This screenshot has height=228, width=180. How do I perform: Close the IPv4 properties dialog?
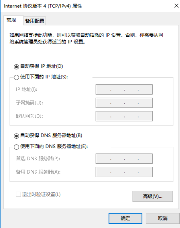click(x=176, y=6)
